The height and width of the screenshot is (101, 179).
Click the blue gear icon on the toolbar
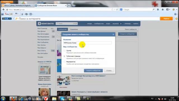tap(175, 14)
